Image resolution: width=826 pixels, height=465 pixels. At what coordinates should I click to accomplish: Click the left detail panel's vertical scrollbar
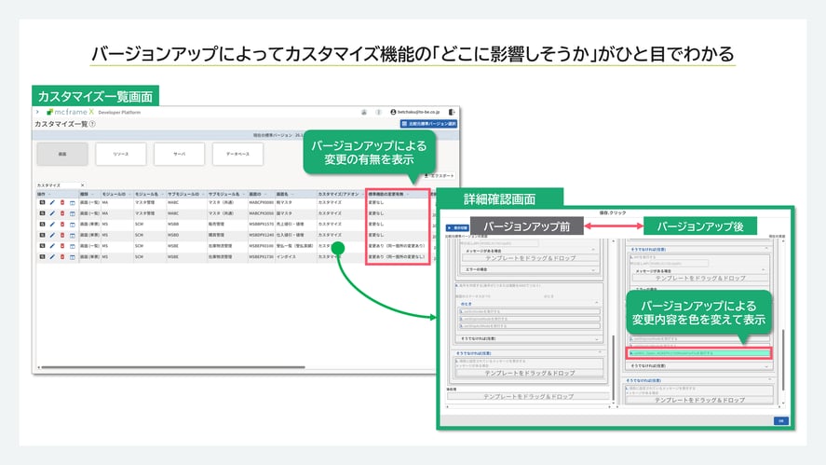click(x=613, y=367)
